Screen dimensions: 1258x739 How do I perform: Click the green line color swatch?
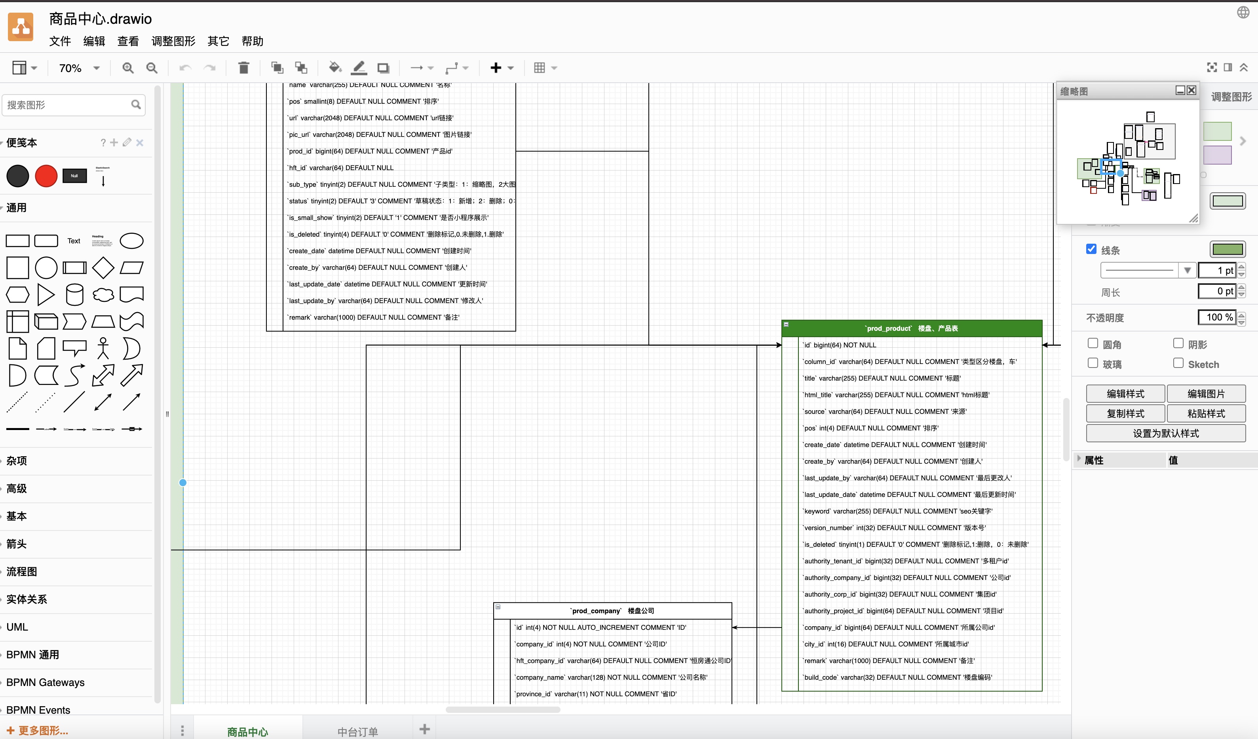pyautogui.click(x=1228, y=250)
